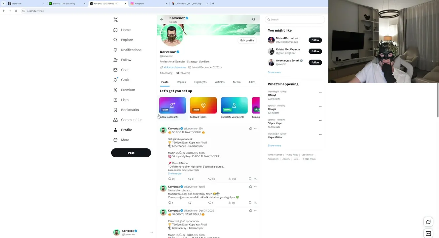Screen dimensions: 439x238
Task: Like the Jan 5 post
Action: point(210,203)
